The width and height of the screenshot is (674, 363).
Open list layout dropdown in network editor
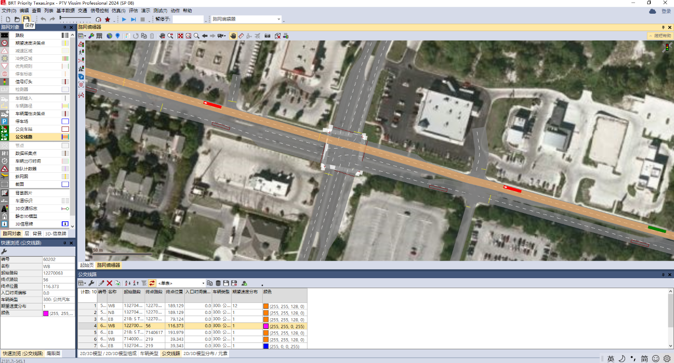pos(82,36)
